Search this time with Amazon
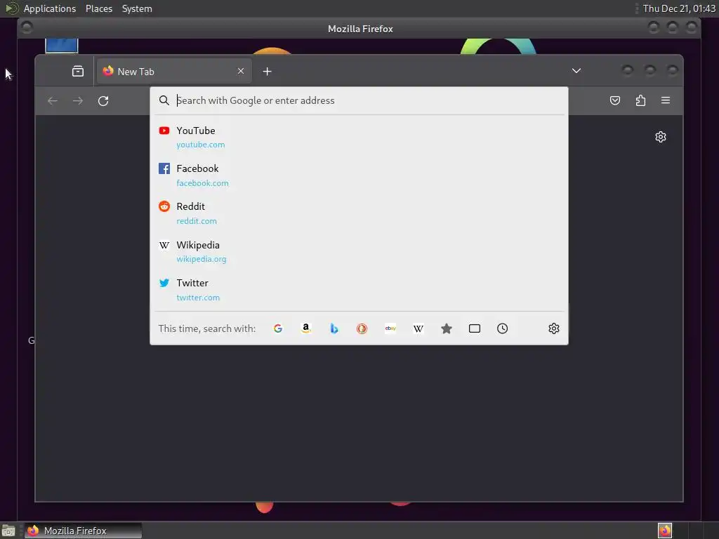Image resolution: width=719 pixels, height=539 pixels. pos(306,328)
